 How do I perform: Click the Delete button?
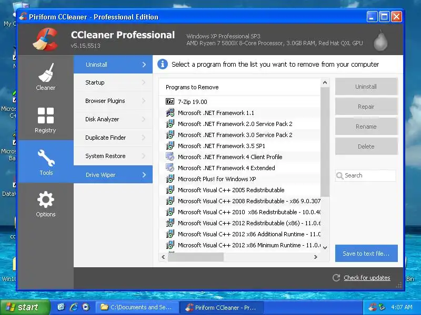[x=366, y=146]
